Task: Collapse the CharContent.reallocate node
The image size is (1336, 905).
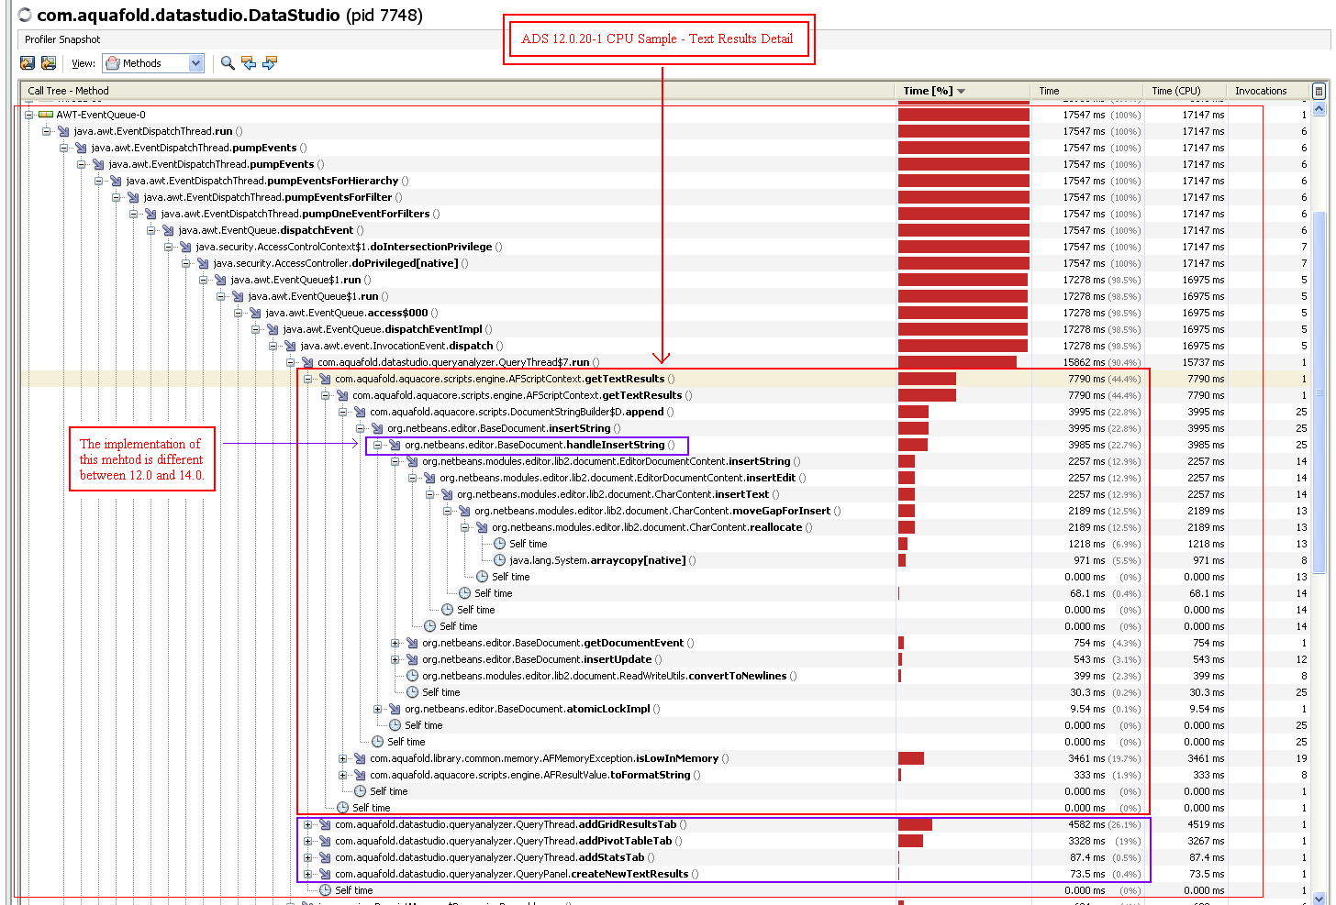Action: pyautogui.click(x=464, y=527)
